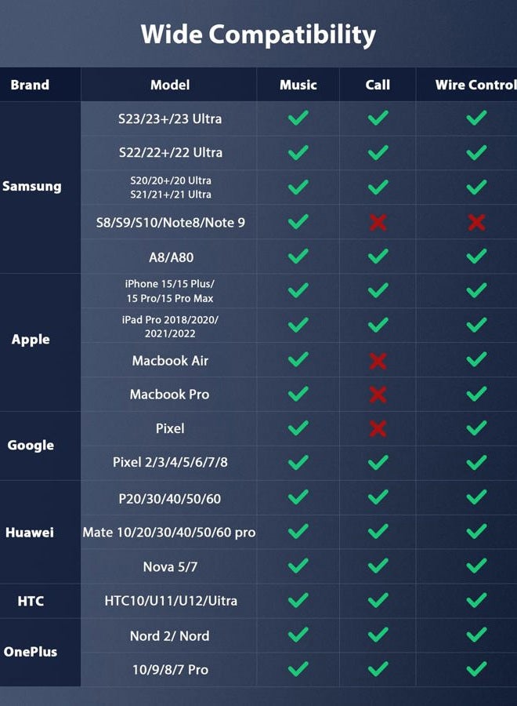Click the Music checkmark for S23/23+/23 Ultra
The height and width of the screenshot is (706, 517).
pos(298,118)
